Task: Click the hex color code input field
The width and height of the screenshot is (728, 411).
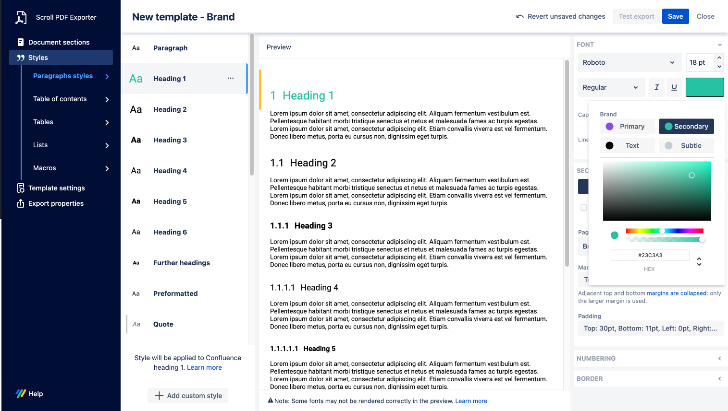Action: 650,255
